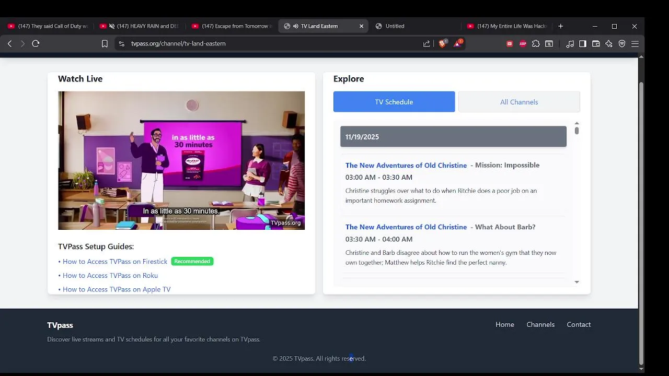669x376 pixels.
Task: Open the browser hamburger main menu
Action: pyautogui.click(x=635, y=44)
